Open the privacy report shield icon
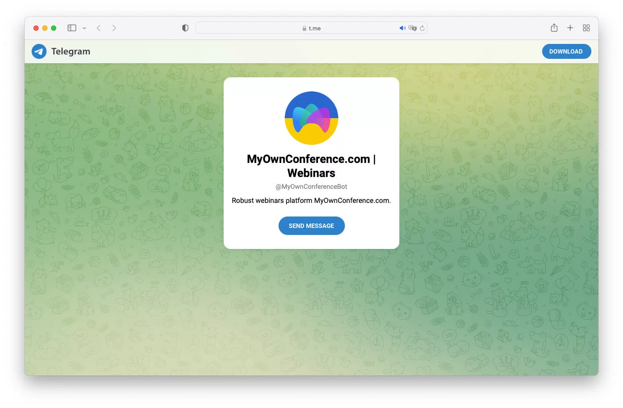 [x=185, y=28]
